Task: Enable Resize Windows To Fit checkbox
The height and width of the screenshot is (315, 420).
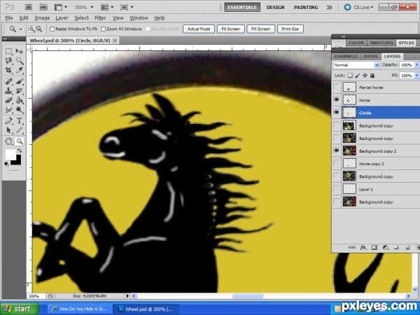Action: (52, 29)
